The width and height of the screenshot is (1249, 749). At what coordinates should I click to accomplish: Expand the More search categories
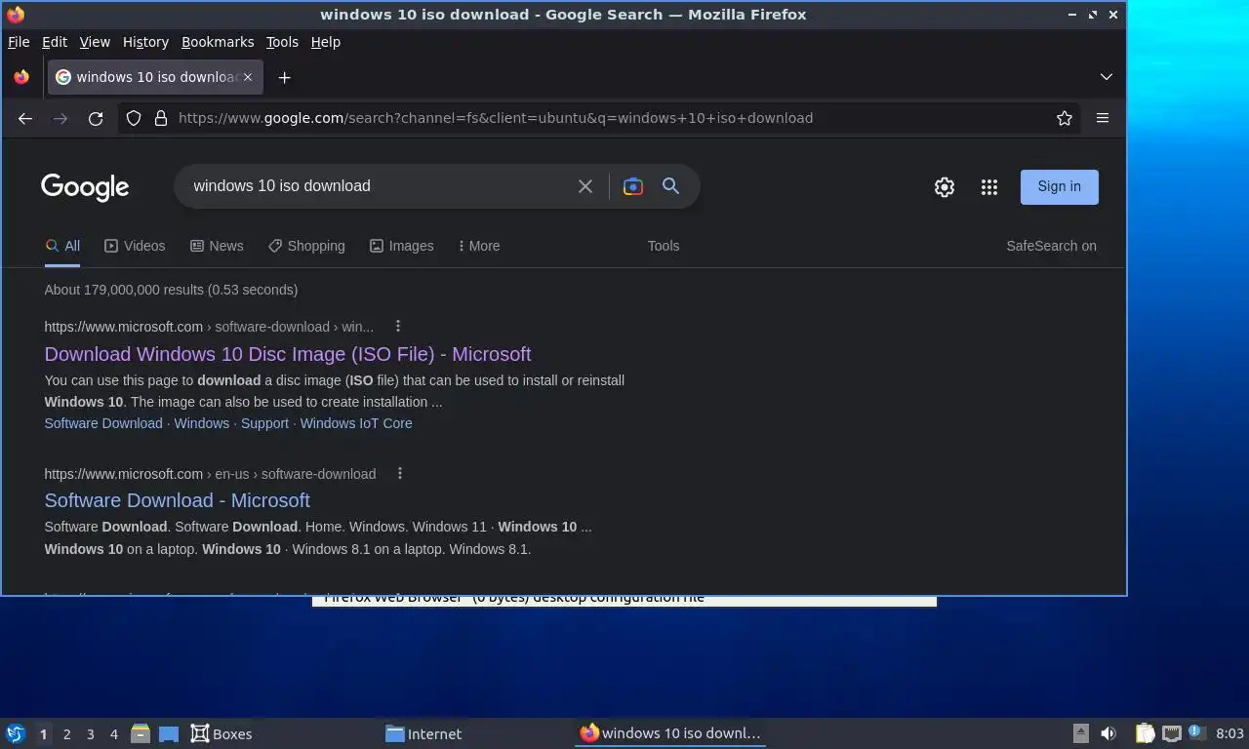click(479, 246)
